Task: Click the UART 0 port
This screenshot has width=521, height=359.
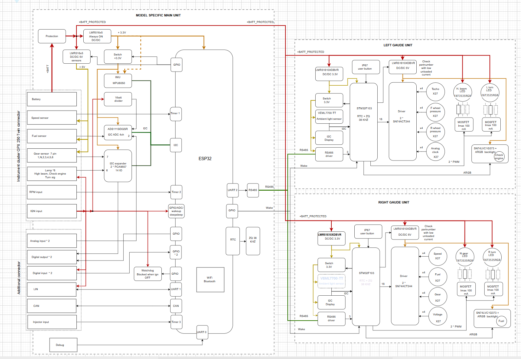Action: coord(202,332)
